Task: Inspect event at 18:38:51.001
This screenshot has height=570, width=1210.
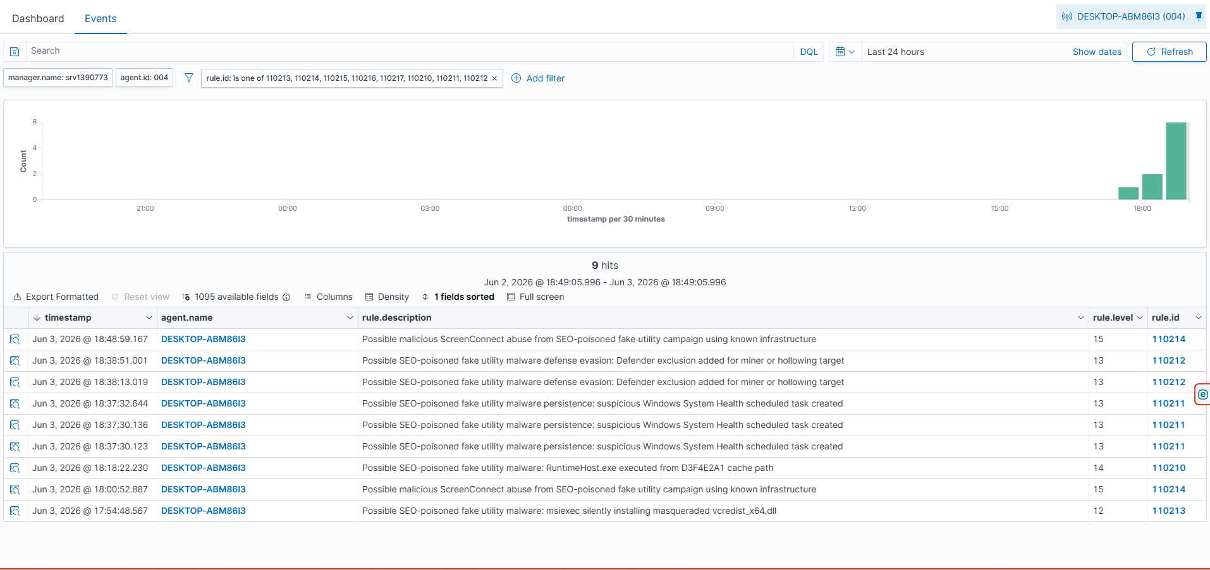Action: (15, 361)
